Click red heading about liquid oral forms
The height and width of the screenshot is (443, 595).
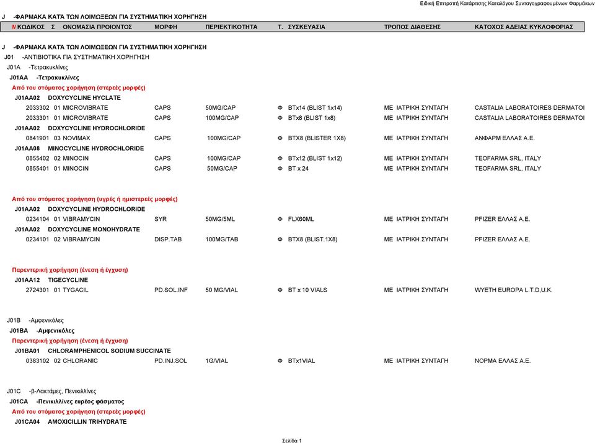94,199
